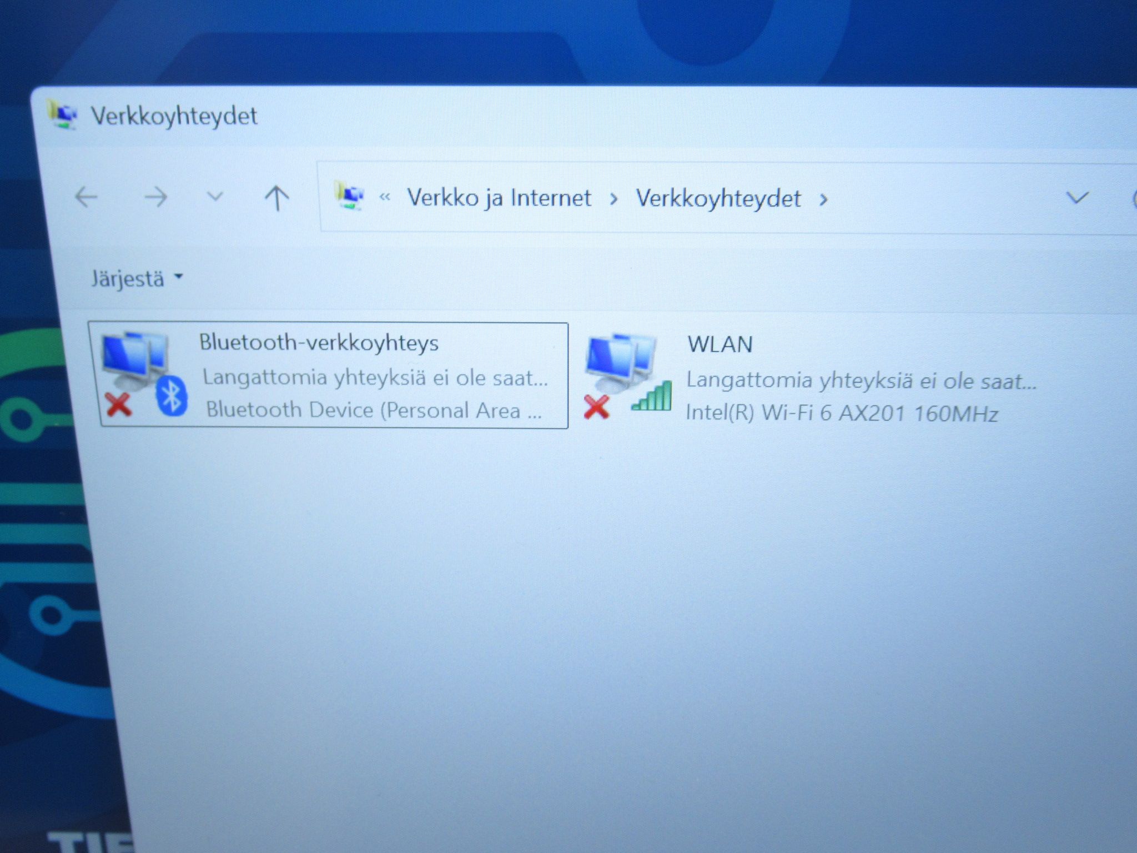
Task: Open recent locations chevron dropdown
Action: [215, 196]
